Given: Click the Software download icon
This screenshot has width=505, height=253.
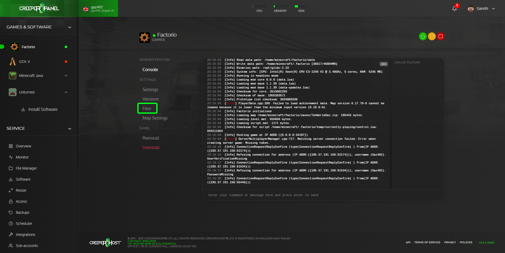Looking at the screenshot, I should [11, 179].
